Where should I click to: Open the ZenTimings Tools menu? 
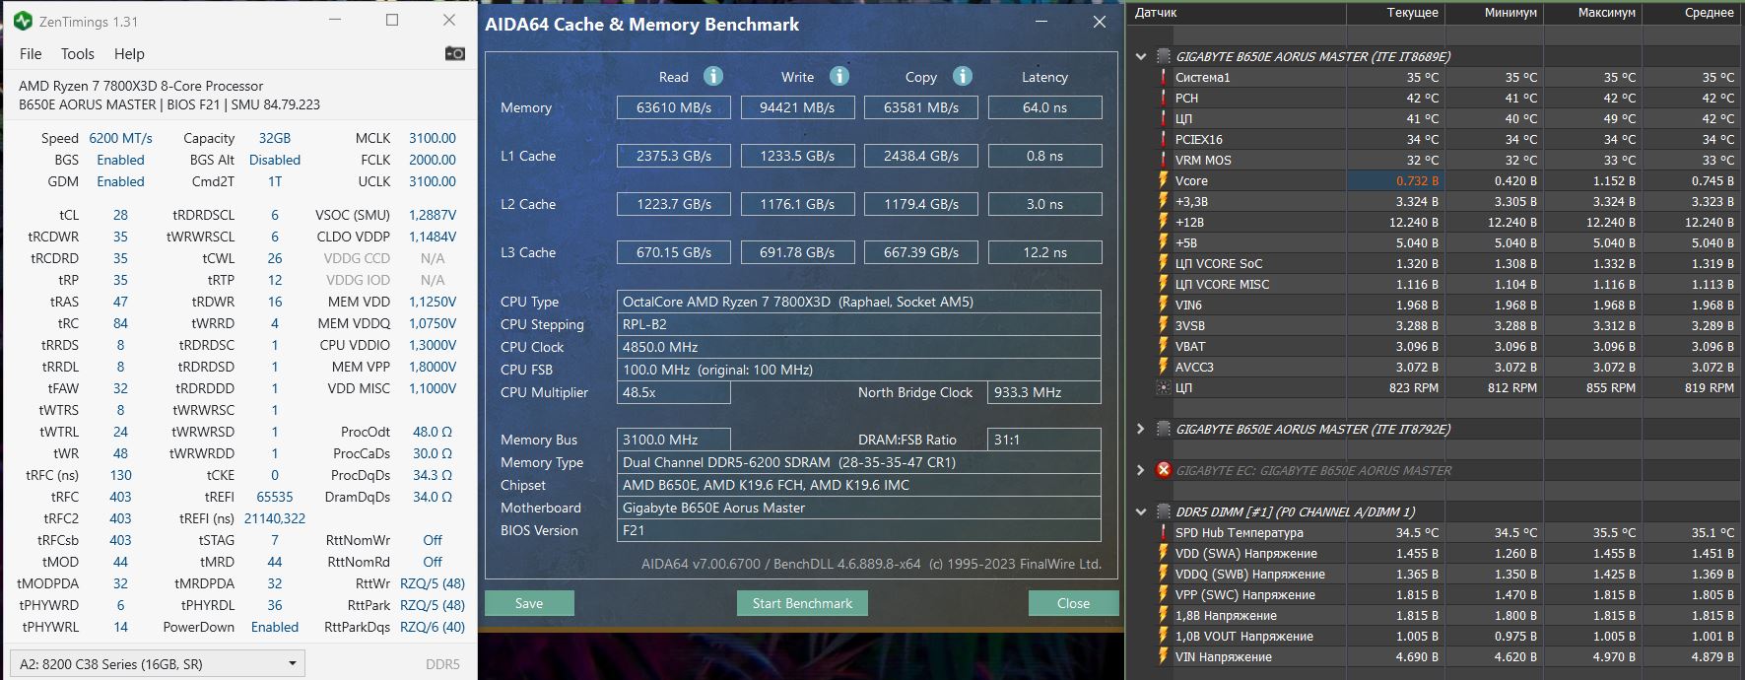tap(78, 53)
